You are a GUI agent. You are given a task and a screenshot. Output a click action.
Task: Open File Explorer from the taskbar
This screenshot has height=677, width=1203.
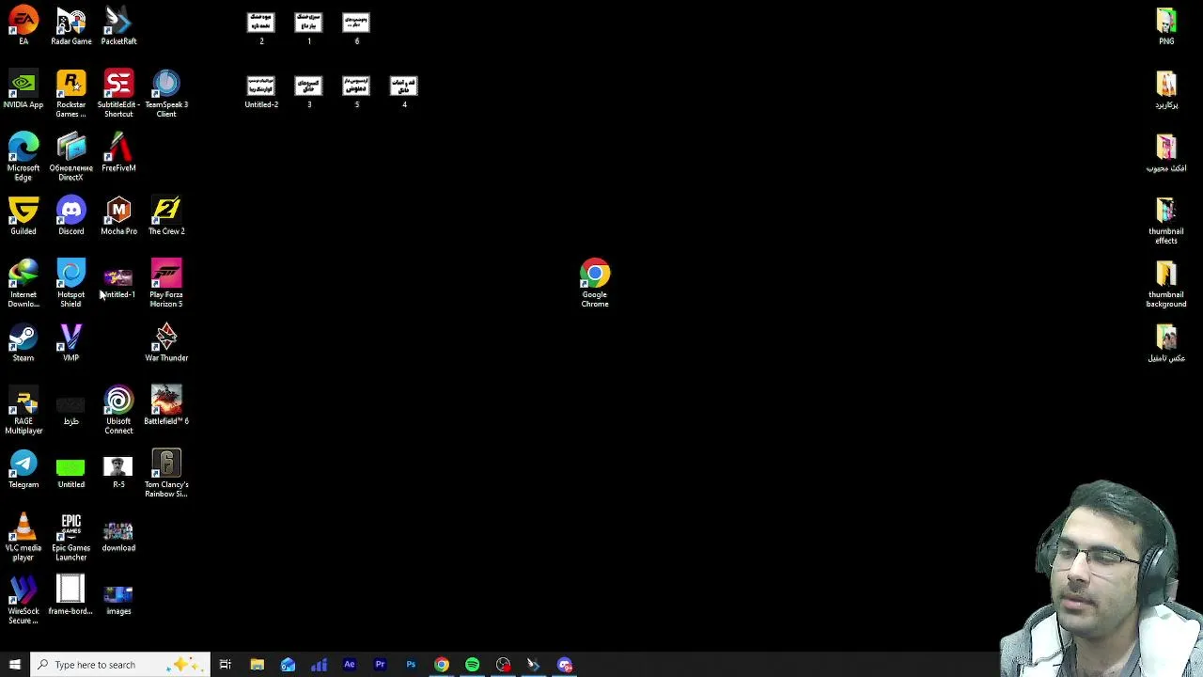click(257, 665)
